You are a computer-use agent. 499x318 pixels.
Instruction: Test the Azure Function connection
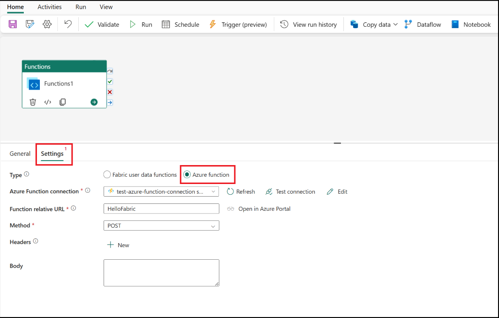(x=290, y=191)
